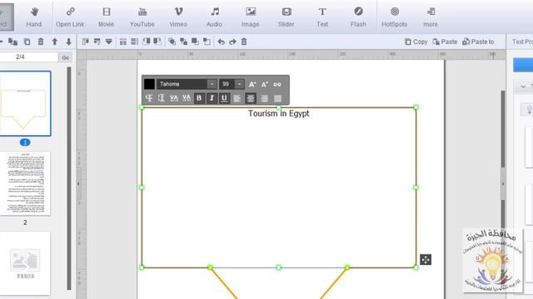Viewport: 533px width, 299px height.
Task: Click the blue button in properties panel
Action: click(x=523, y=65)
